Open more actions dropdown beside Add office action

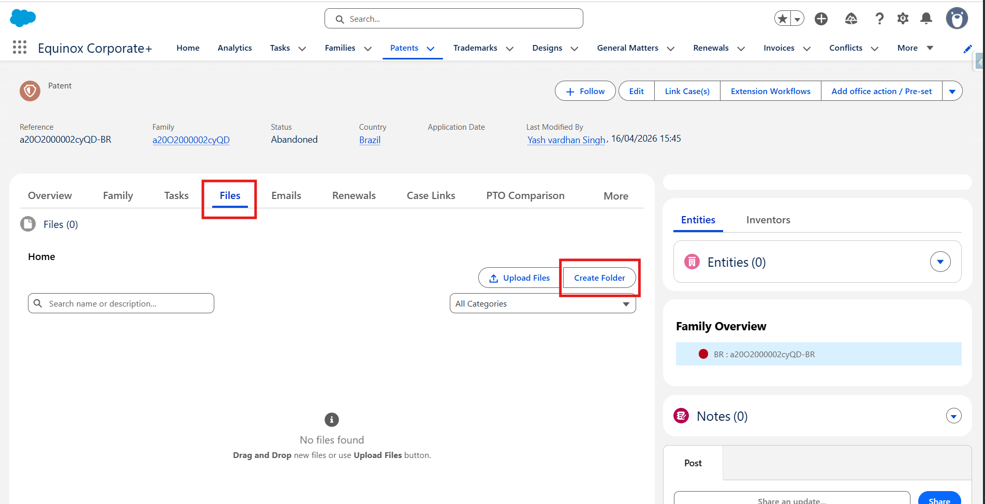(952, 91)
